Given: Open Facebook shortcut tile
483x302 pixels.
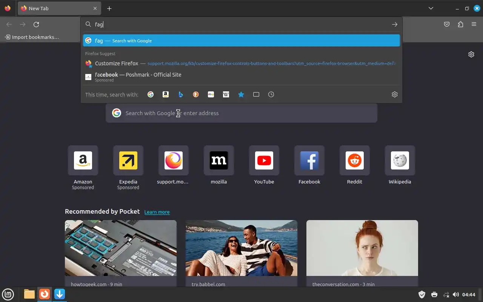Looking at the screenshot, I should 309,160.
